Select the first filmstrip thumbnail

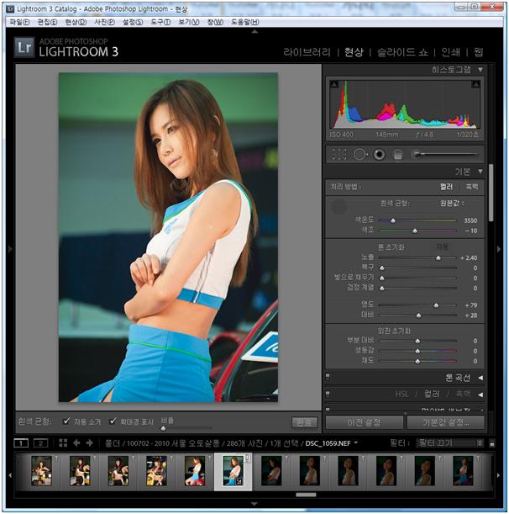[x=41, y=471]
